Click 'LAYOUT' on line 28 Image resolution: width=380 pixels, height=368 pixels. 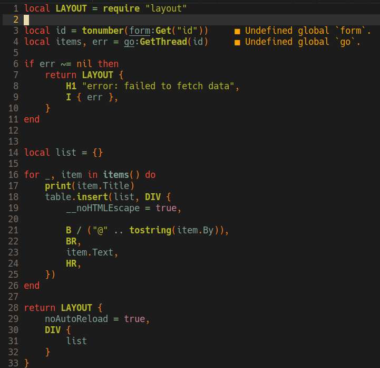tap(76, 308)
